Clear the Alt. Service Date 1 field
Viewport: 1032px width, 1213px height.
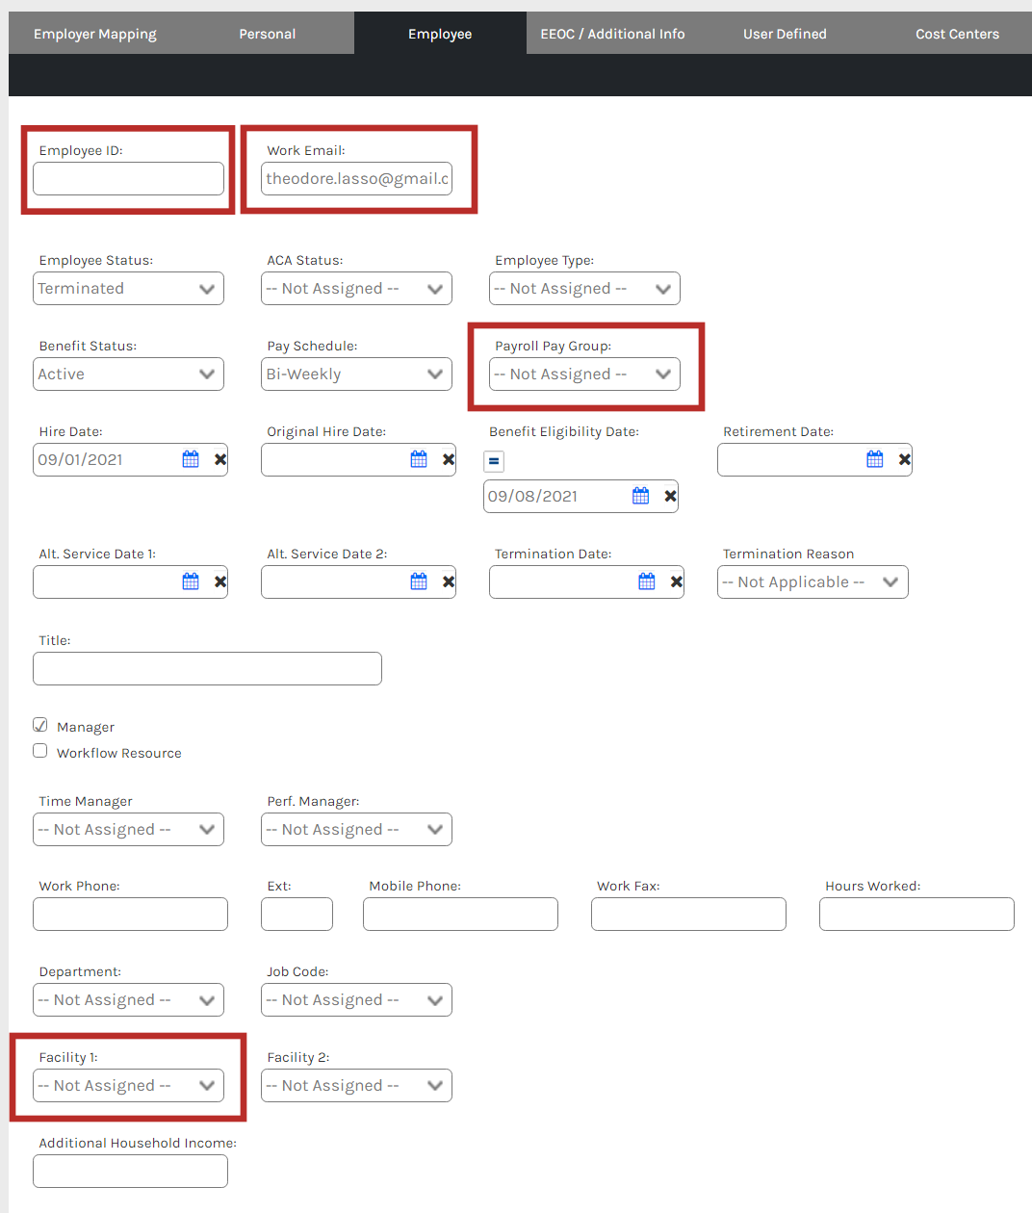point(220,581)
